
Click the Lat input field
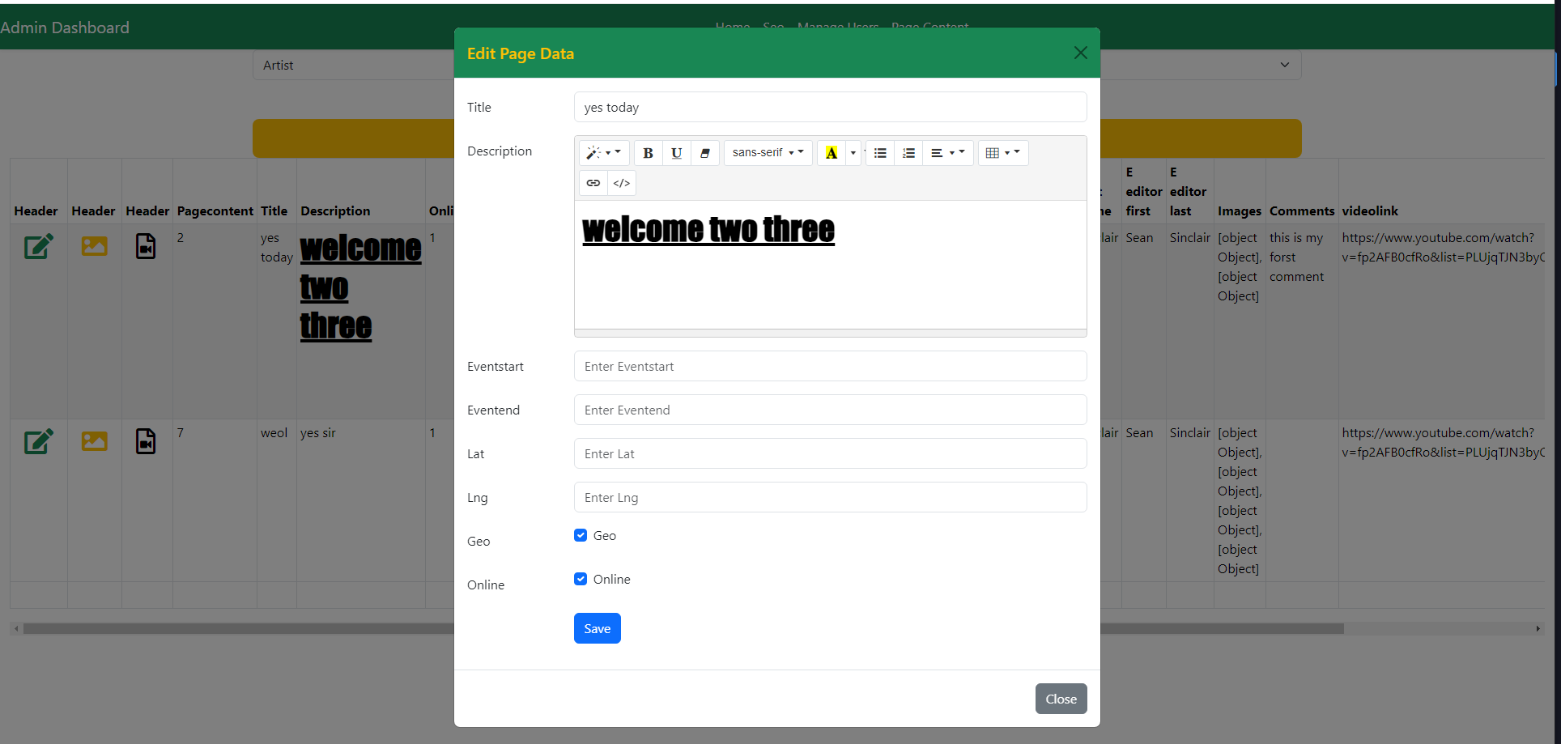click(x=830, y=453)
